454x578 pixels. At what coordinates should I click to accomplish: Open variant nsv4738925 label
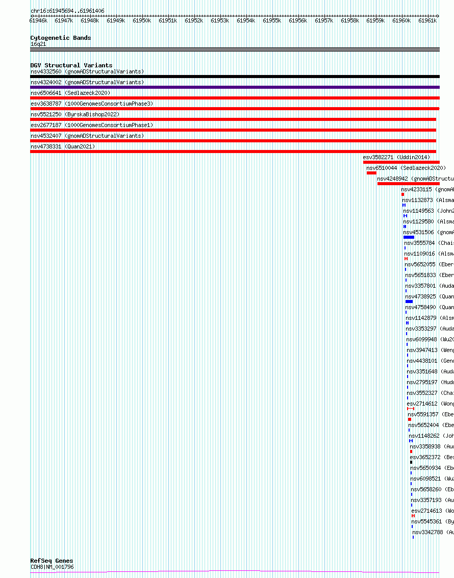430,296
